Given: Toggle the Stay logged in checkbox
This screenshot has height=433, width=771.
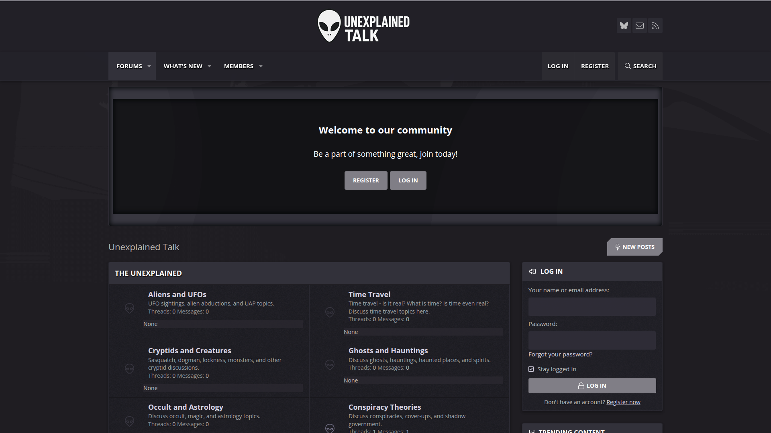Looking at the screenshot, I should (x=531, y=369).
